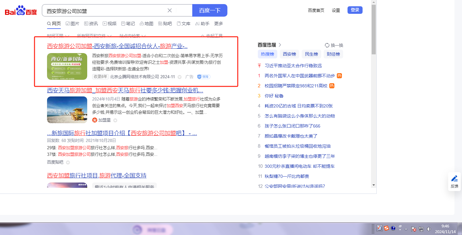Click the volume speaker icon in system tray

[429, 229]
